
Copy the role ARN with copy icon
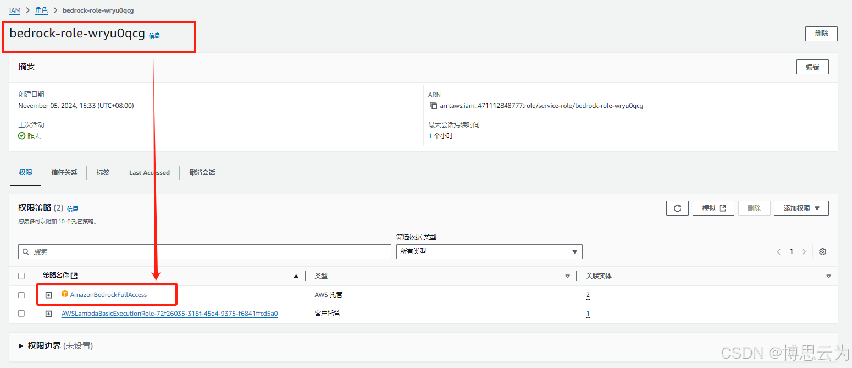point(433,106)
